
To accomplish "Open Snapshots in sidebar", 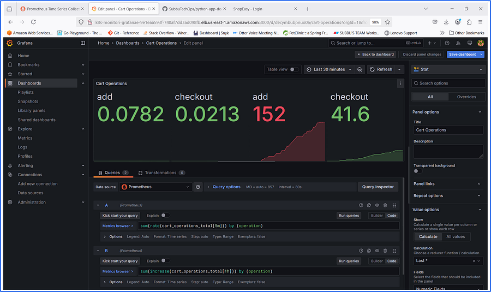I will coord(28,102).
